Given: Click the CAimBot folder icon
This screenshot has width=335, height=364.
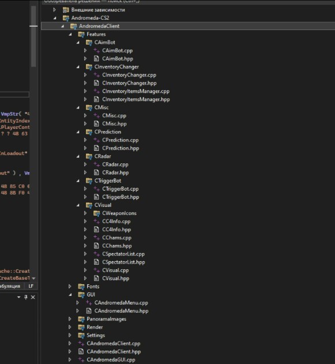Looking at the screenshot, I should [x=89, y=43].
